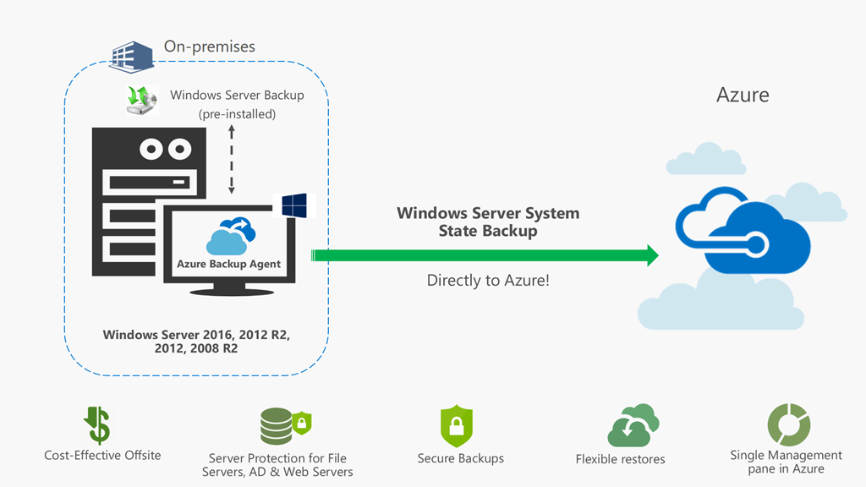Open the Azure heading label
The image size is (866, 487).
click(742, 95)
